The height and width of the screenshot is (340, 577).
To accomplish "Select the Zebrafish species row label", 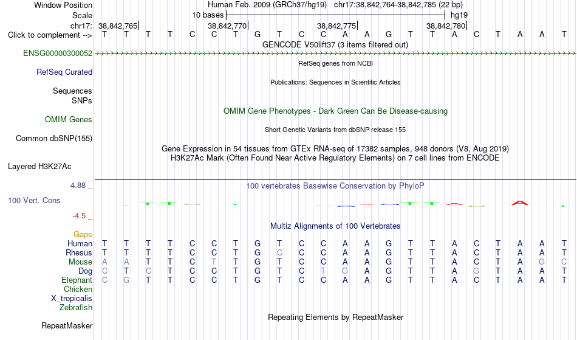I will [x=76, y=308].
